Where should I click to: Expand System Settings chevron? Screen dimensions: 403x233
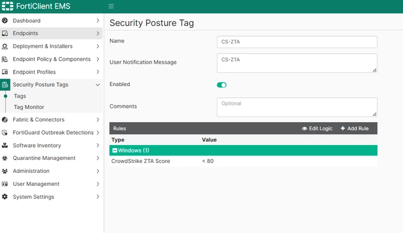point(97,197)
